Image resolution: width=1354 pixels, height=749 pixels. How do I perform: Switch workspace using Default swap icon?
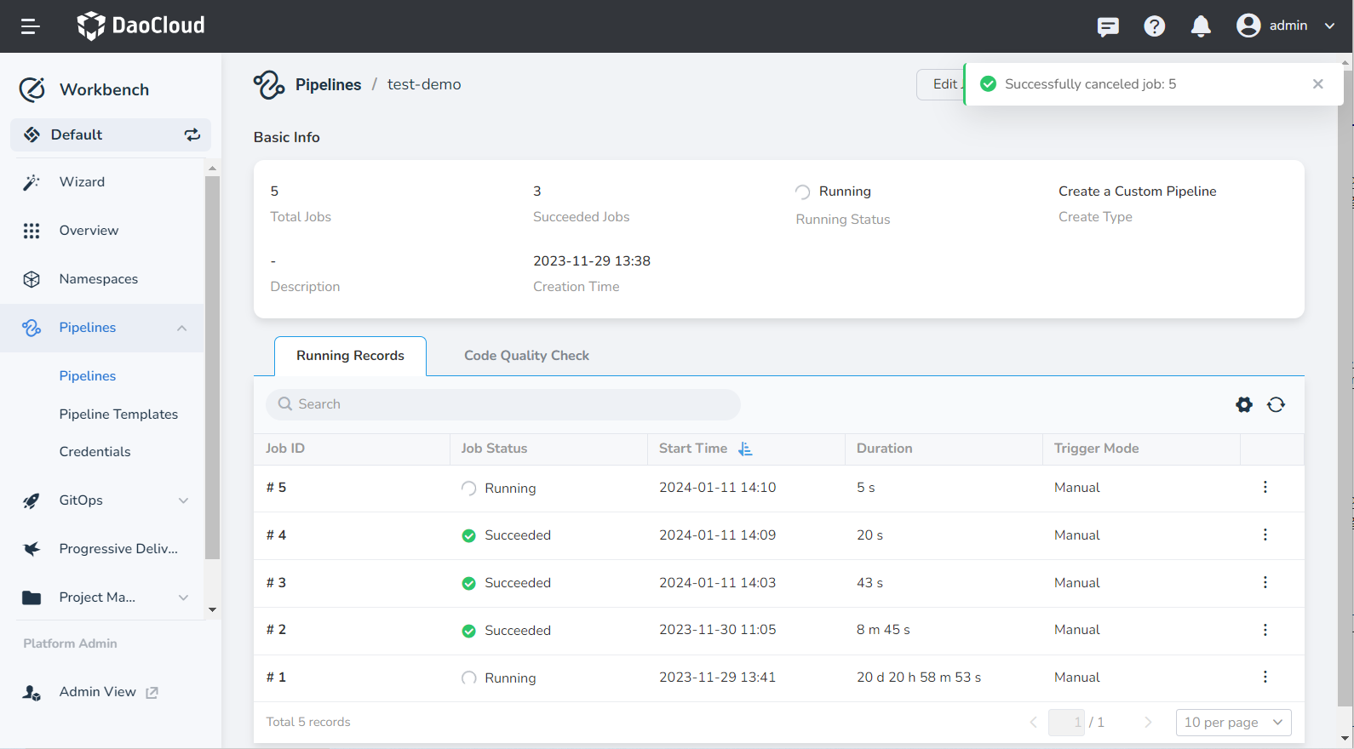(x=192, y=134)
